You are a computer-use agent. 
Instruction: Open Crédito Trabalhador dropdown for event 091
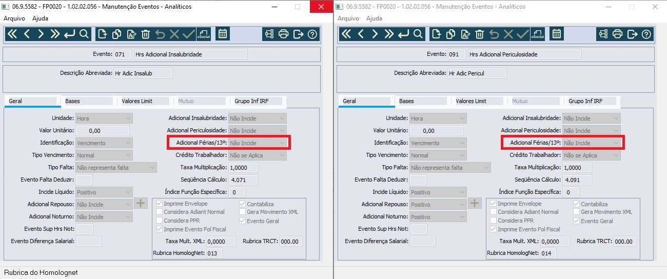coord(592,155)
